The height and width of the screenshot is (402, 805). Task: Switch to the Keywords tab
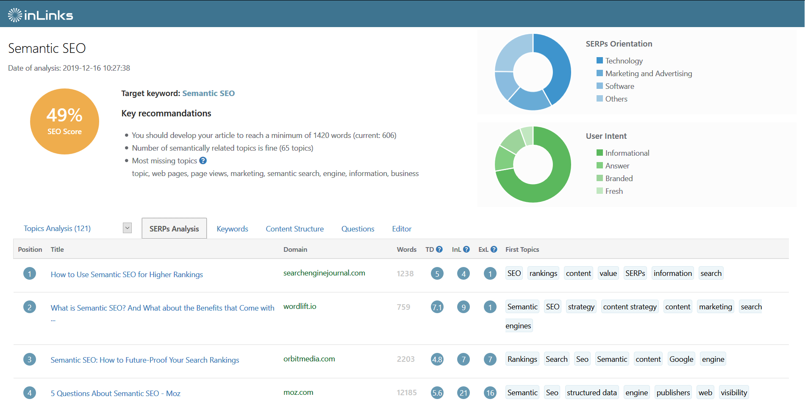pyautogui.click(x=232, y=229)
